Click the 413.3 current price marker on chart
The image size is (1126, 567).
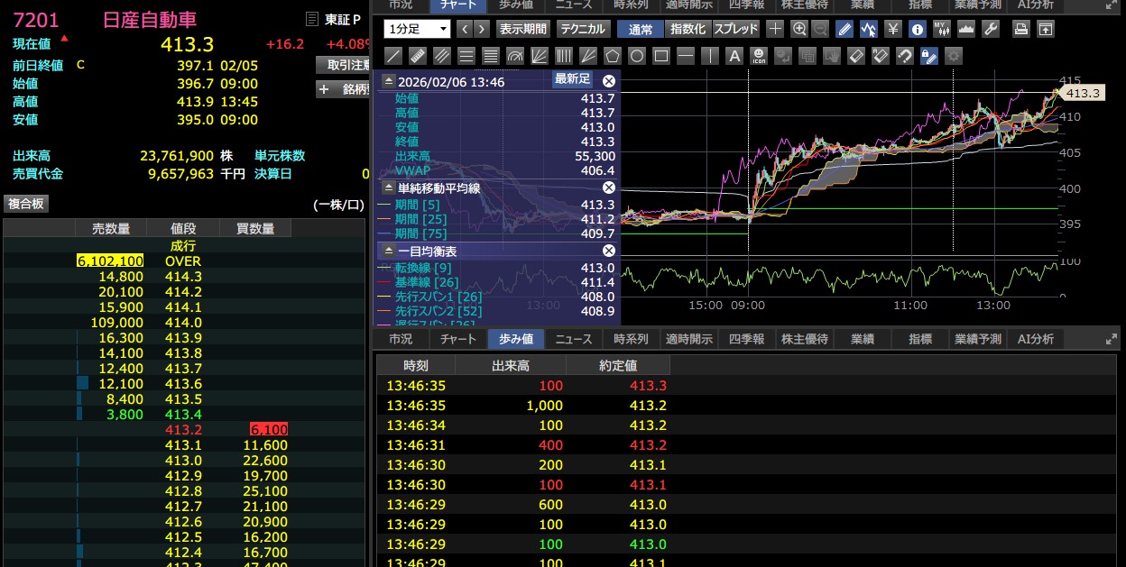click(1081, 93)
